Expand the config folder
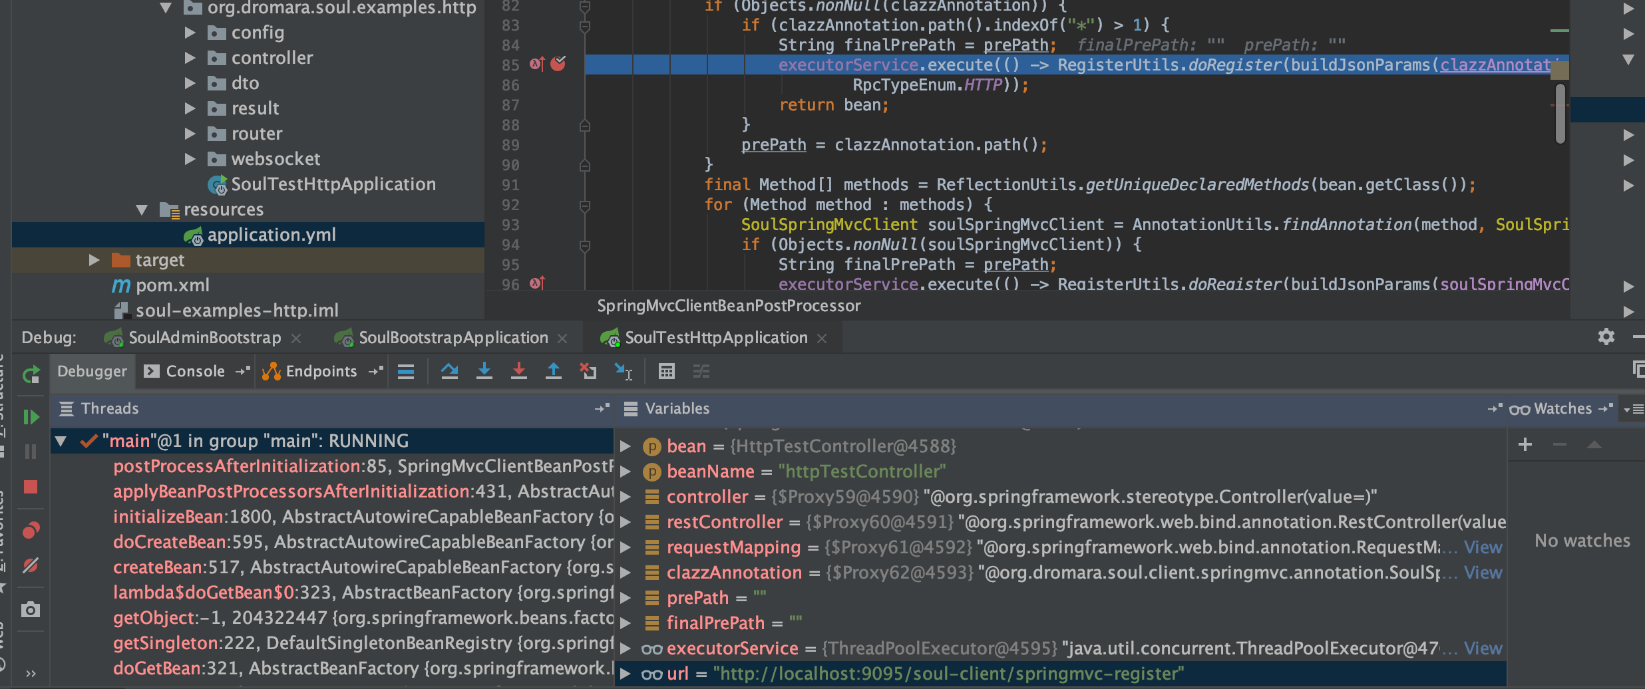Image resolution: width=1645 pixels, height=689 pixels. 190,33
